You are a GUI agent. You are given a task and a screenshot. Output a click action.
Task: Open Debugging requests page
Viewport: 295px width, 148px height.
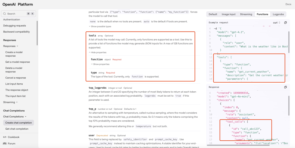(14, 26)
